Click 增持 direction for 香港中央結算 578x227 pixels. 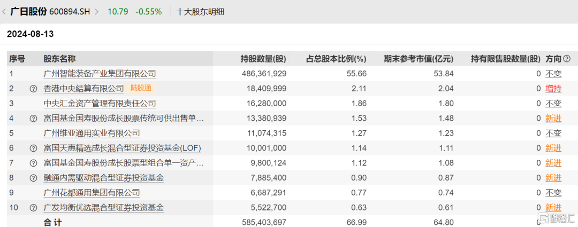pos(553,88)
